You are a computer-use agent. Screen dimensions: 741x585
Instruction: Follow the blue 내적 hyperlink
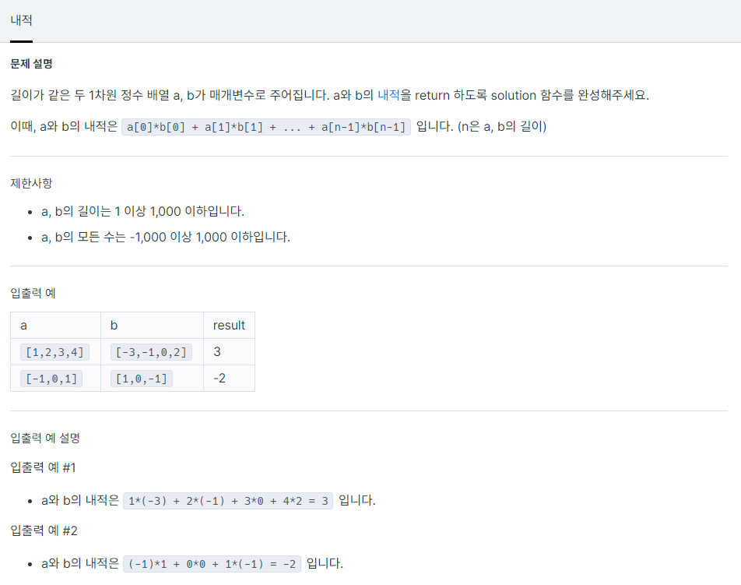coord(388,95)
